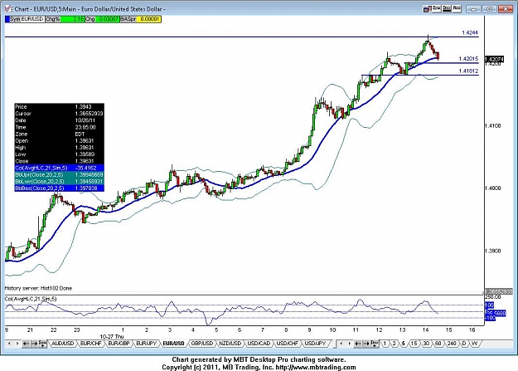
Task: Click the chart icon at title bar's left
Action: (8, 8)
